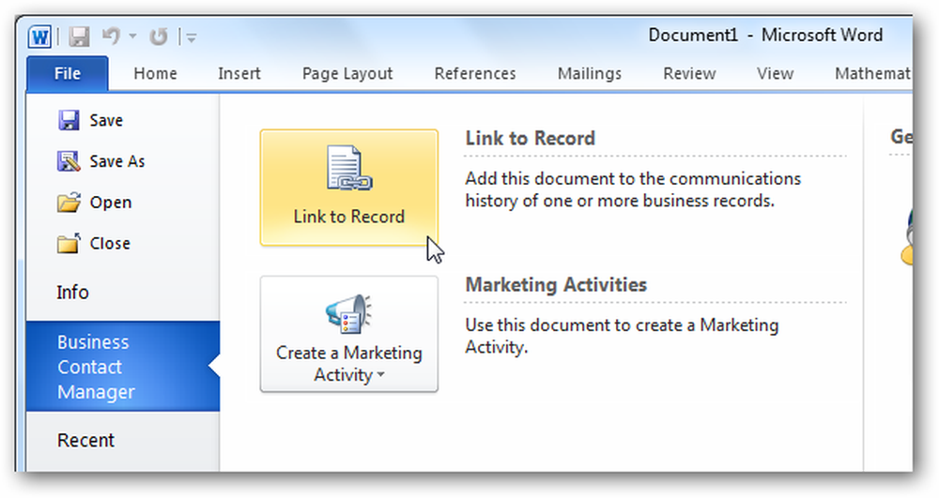Click the Open folder icon in sidebar

(x=69, y=203)
